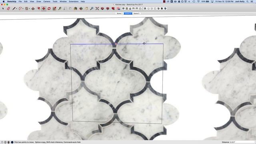This screenshot has width=256, height=144.
Task: Open the File menu
Action: tap(20, 2)
